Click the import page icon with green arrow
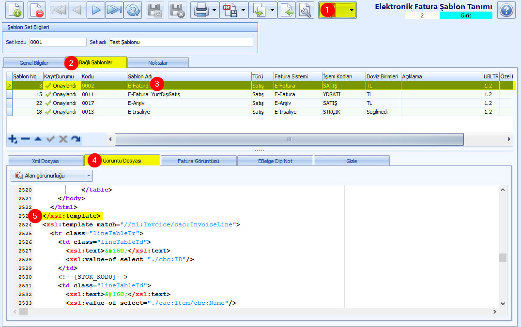 coord(287,10)
